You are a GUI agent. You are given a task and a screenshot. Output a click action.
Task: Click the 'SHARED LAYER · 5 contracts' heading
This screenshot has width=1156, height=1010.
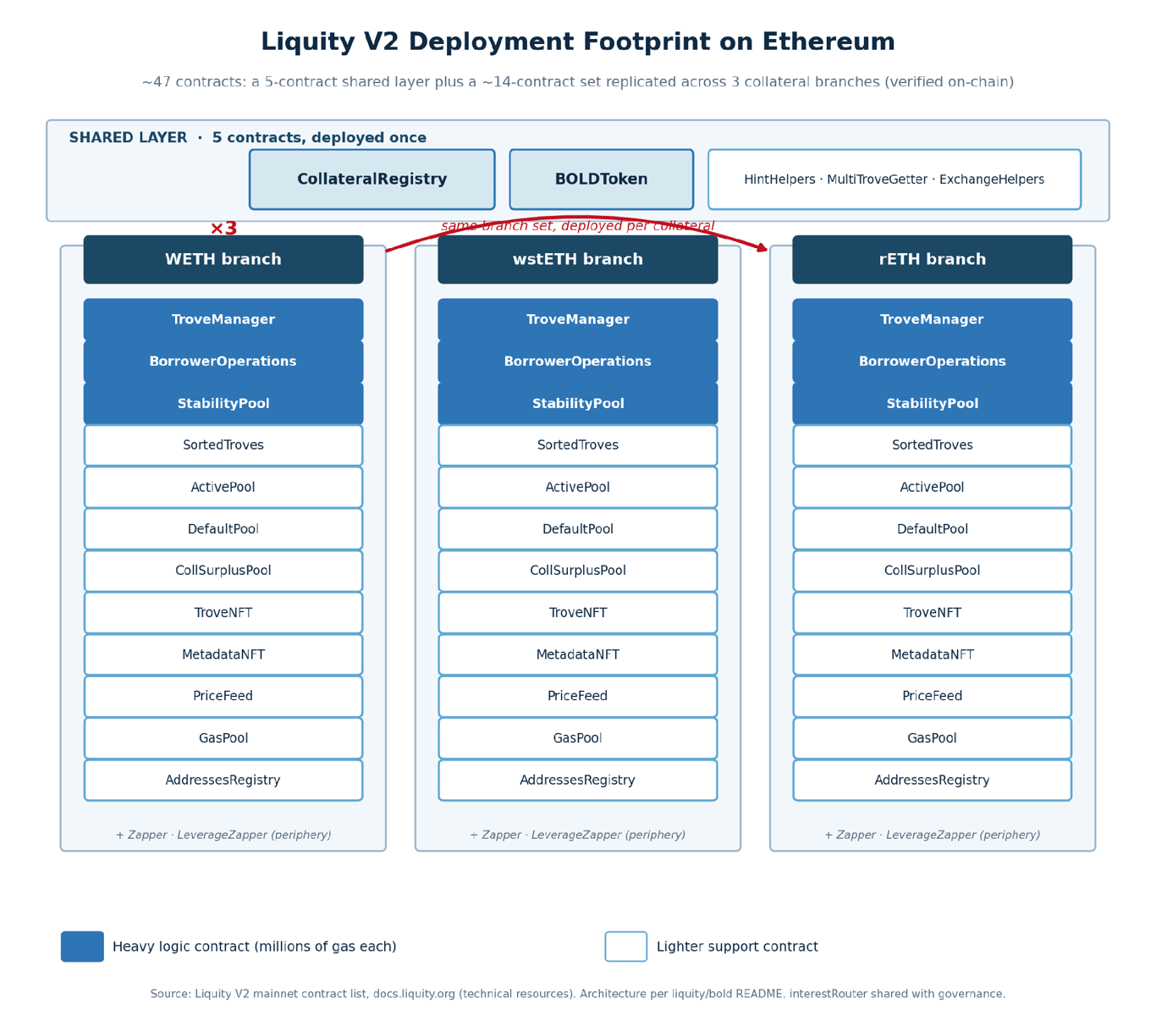tap(247, 138)
